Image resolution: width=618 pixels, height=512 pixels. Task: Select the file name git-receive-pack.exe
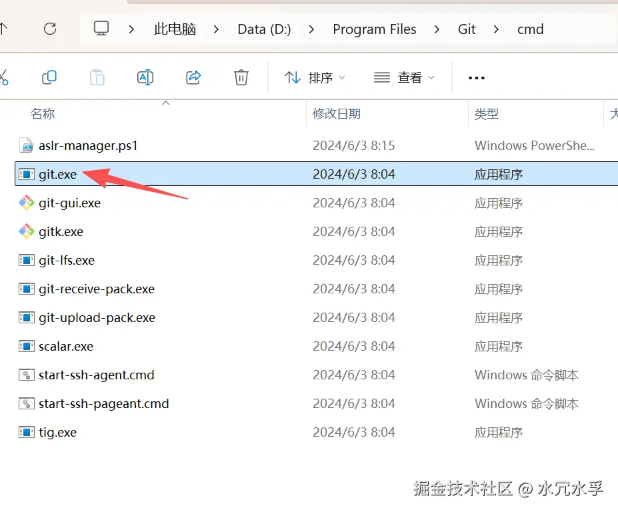point(97,289)
